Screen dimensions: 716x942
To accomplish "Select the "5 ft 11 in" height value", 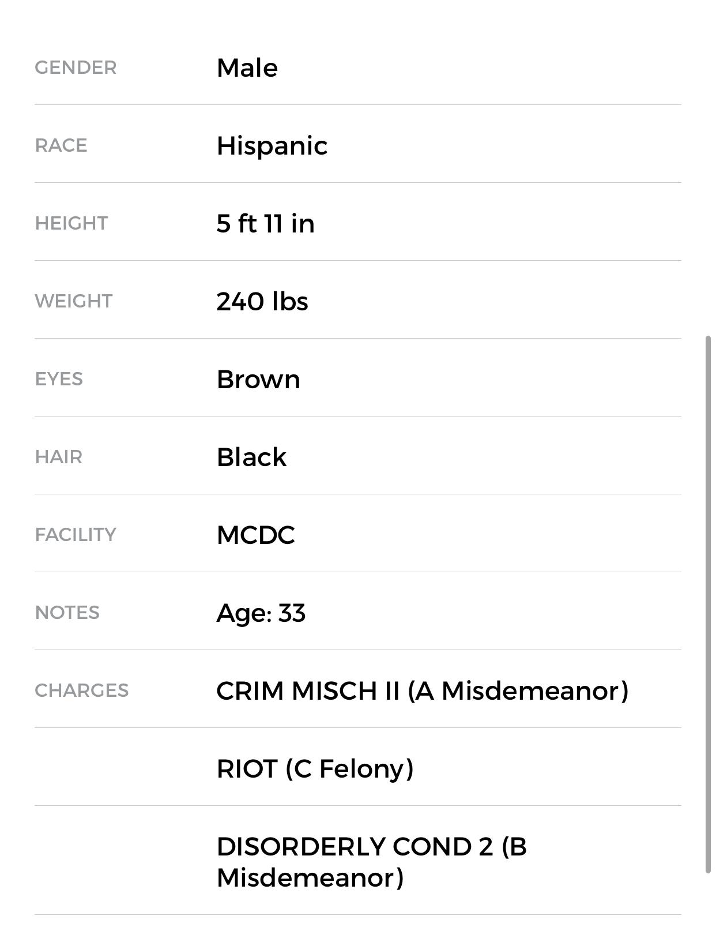I will (266, 223).
